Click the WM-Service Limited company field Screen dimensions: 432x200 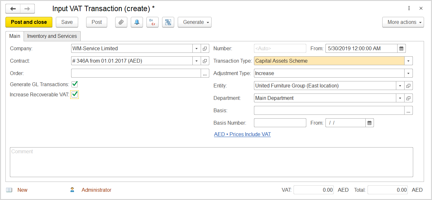132,49
